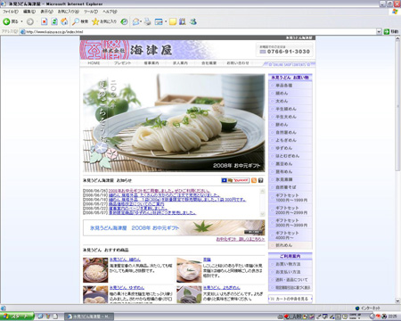Click the HOME navigation link

94,63
